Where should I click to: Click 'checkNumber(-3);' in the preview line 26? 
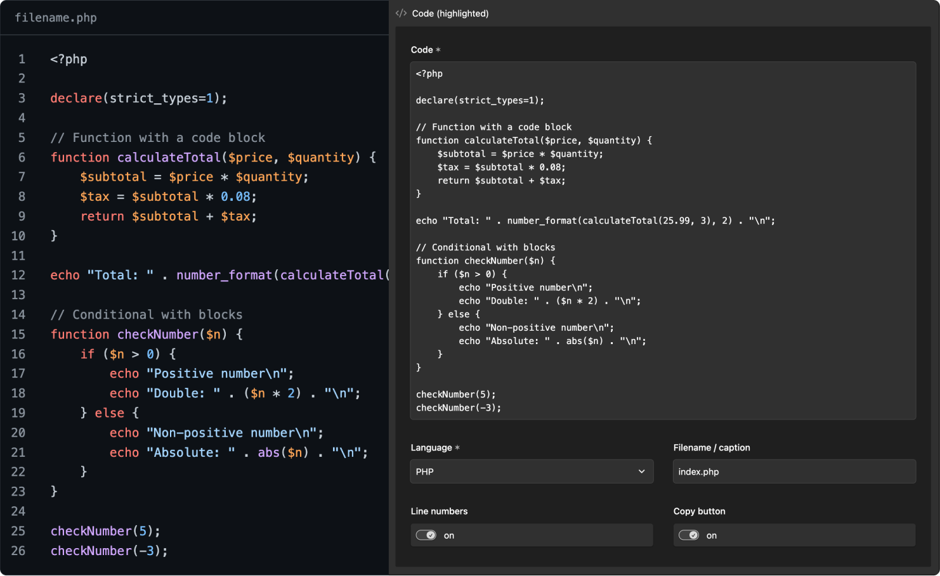pyautogui.click(x=109, y=551)
